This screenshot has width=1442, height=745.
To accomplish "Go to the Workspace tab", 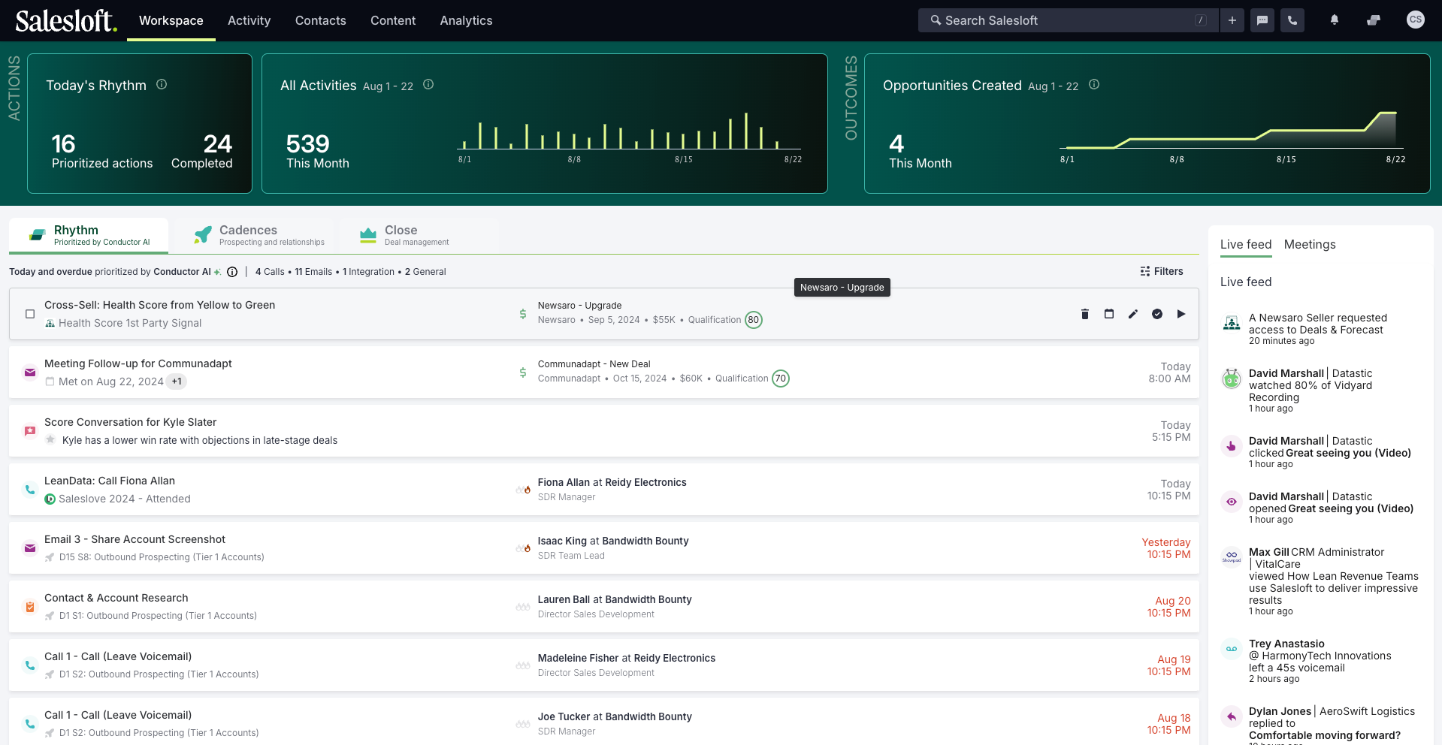I will coord(171,20).
